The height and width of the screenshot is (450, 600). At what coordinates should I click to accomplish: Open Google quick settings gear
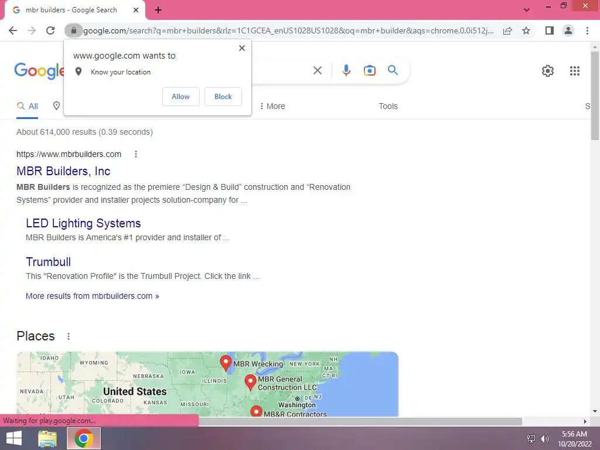(x=548, y=71)
